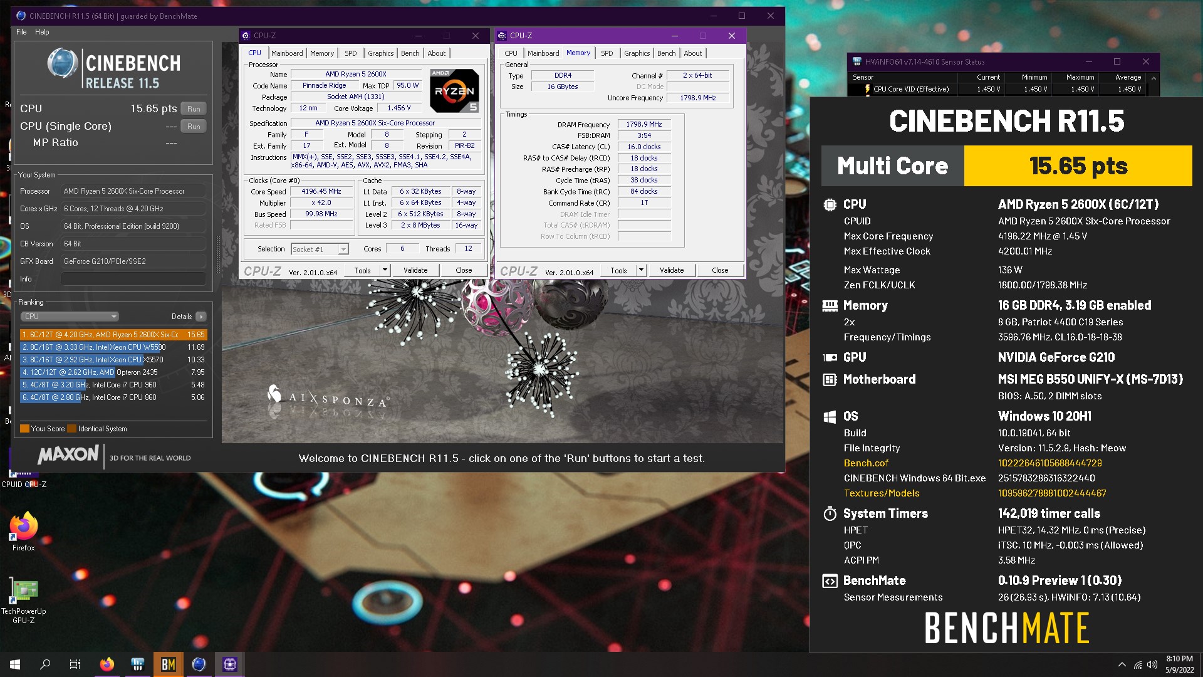
Task: Select Core i7 960 ranking row
Action: click(113, 385)
